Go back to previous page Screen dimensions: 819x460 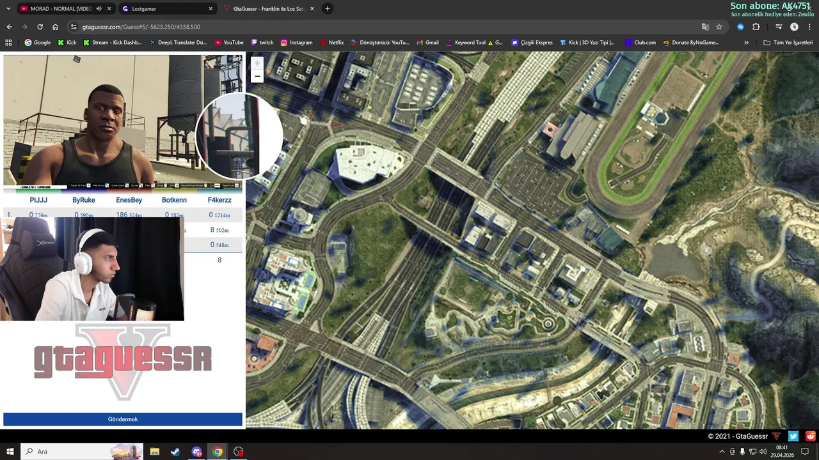click(9, 27)
